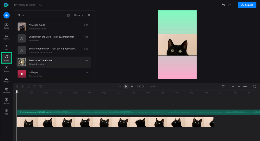Open the Images panel
Screen dimensions: 260x141
pyautogui.click(x=6, y=80)
